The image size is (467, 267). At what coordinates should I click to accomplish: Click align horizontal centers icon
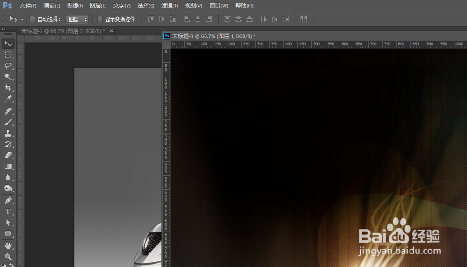click(x=198, y=19)
